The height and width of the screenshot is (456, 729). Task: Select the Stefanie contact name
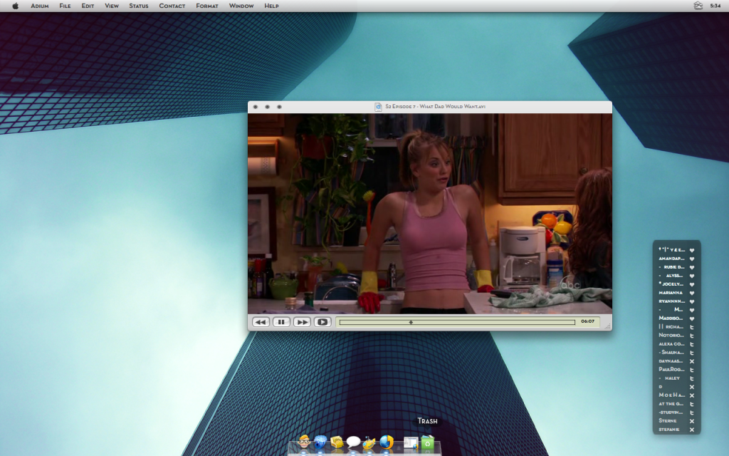[x=669, y=430]
